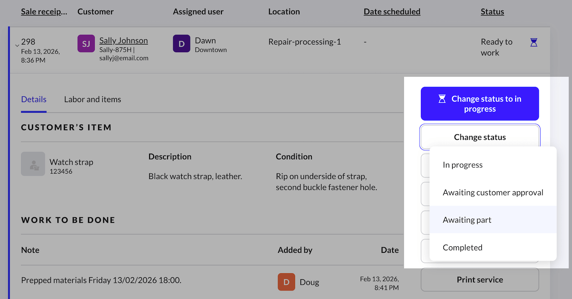Sort table by Status header
This screenshot has height=299, width=572.
pos(492,12)
